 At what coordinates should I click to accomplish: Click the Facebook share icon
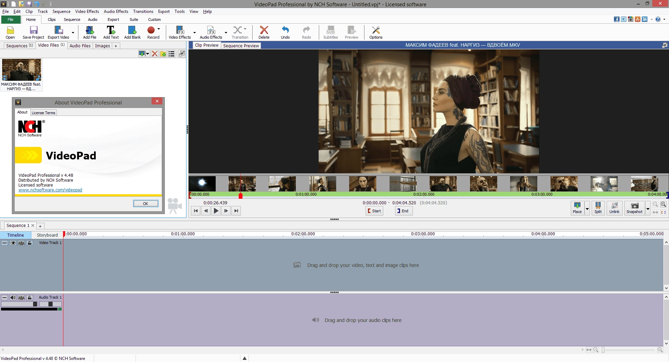click(x=617, y=19)
